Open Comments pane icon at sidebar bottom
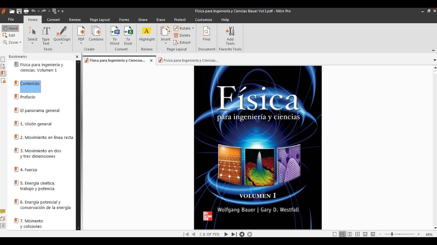The width and height of the screenshot is (437, 245). (3, 212)
